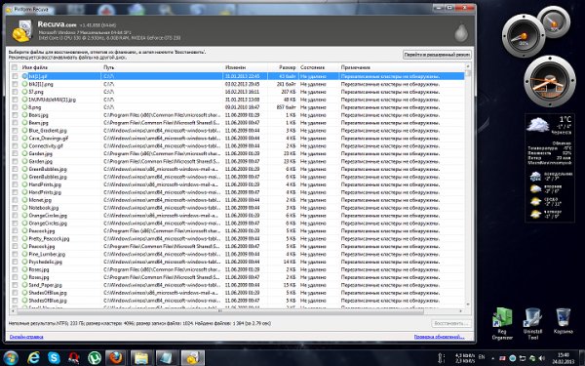This screenshot has width=585, height=366.
Task: Select the checkbox for Pretty_Peacock.jpg
Action: 15,239
